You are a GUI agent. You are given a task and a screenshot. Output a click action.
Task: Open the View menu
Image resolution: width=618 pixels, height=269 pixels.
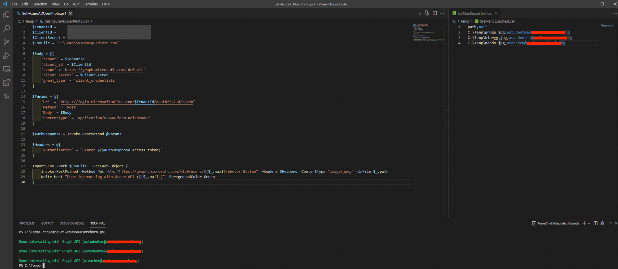56,4
